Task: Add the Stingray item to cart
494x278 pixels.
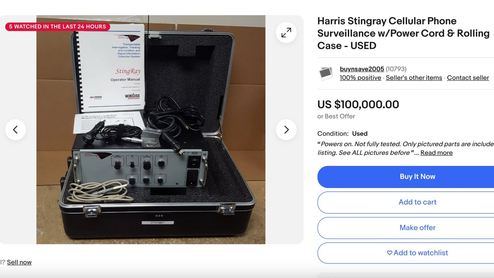Action: pos(417,202)
